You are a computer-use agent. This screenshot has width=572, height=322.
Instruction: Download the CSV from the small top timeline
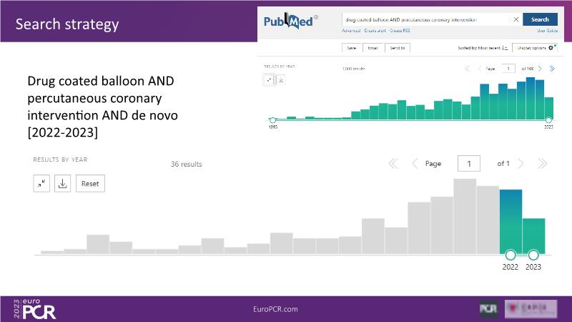tap(280, 80)
